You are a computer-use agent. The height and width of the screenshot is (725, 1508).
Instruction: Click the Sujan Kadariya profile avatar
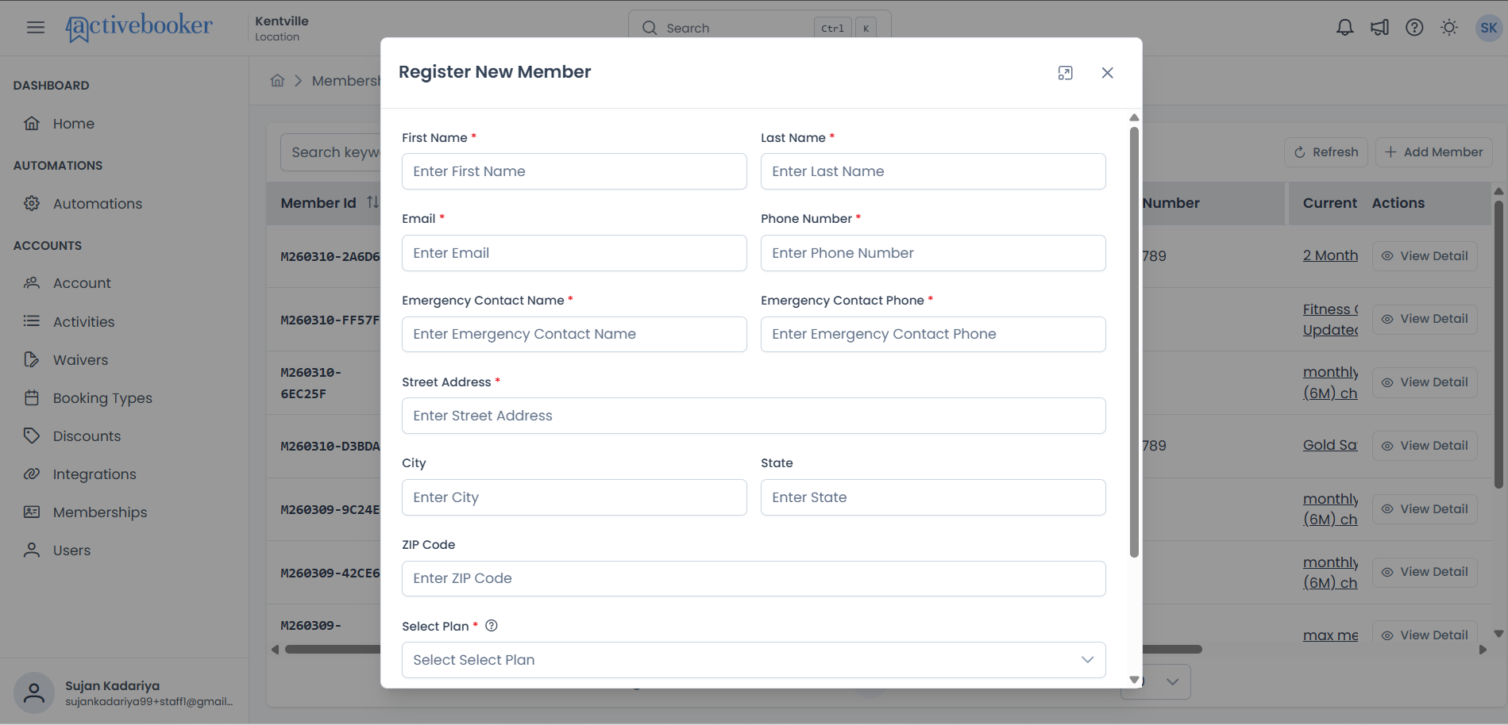click(34, 693)
